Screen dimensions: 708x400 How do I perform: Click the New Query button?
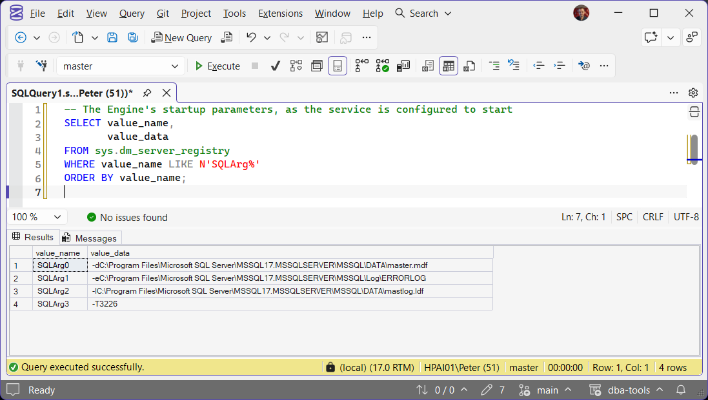pos(181,38)
